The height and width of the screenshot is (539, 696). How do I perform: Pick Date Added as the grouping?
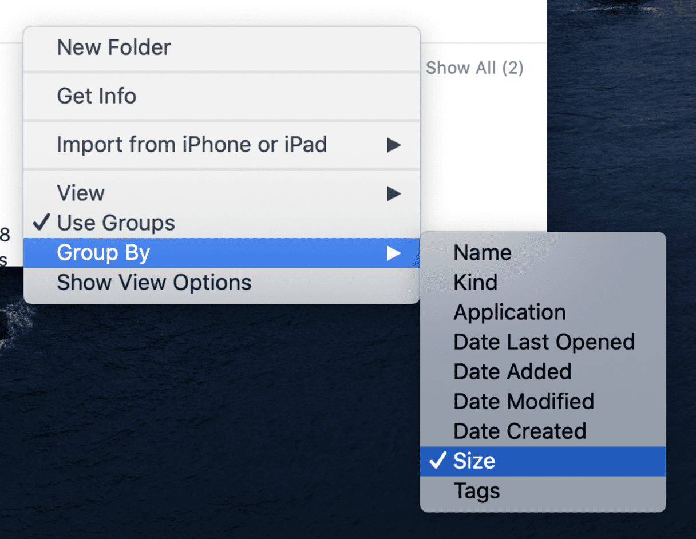click(x=512, y=372)
